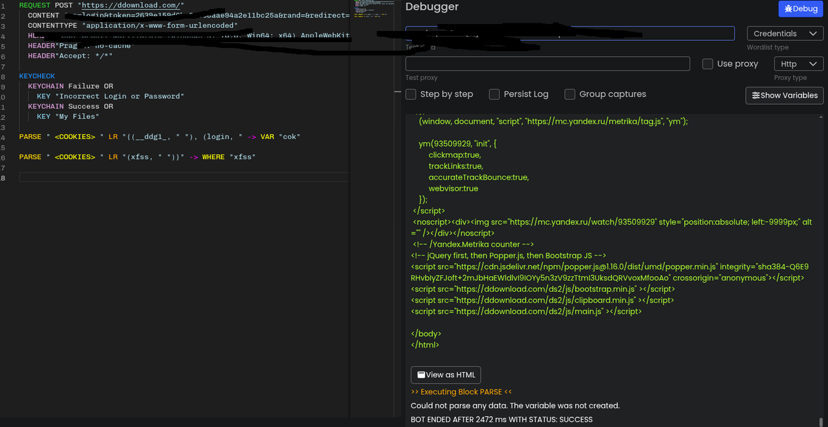This screenshot has width=828, height=427.
Task: Click the window icon in View as HTML
Action: [420, 375]
